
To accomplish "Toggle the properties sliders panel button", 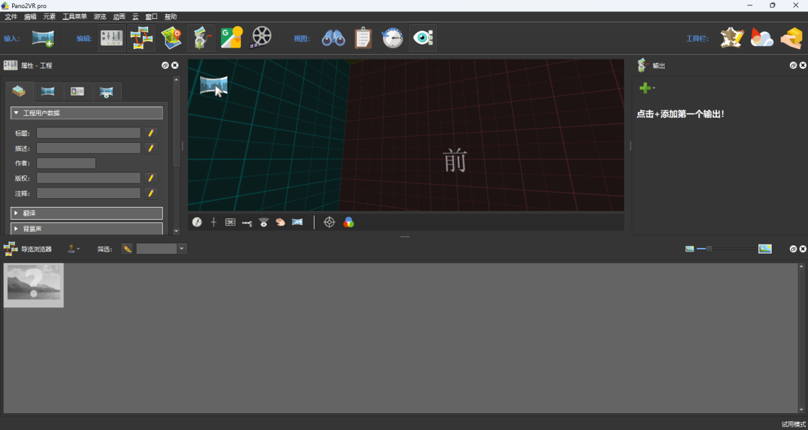I will click(112, 38).
